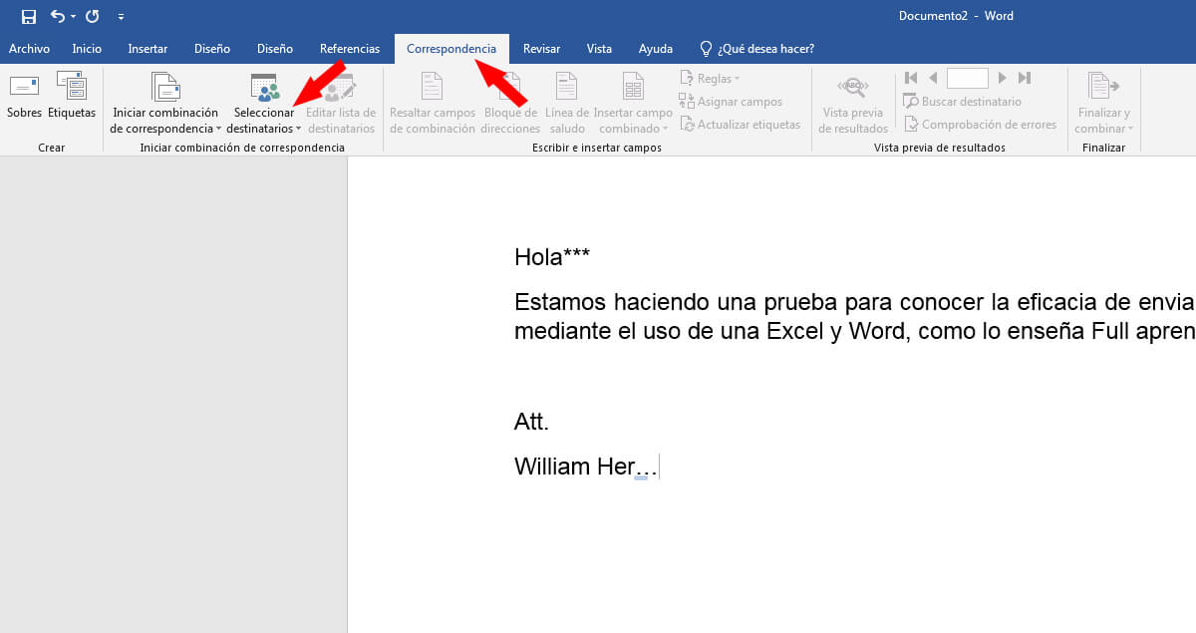Click the "Crear" group label
Viewport: 1196px width, 633px height.
51,148
